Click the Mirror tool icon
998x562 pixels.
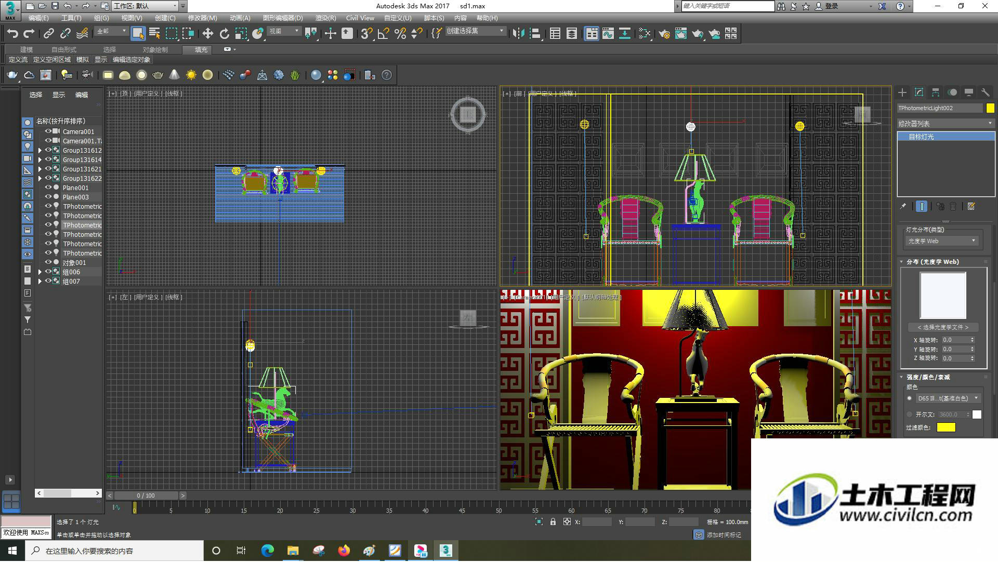tap(518, 34)
